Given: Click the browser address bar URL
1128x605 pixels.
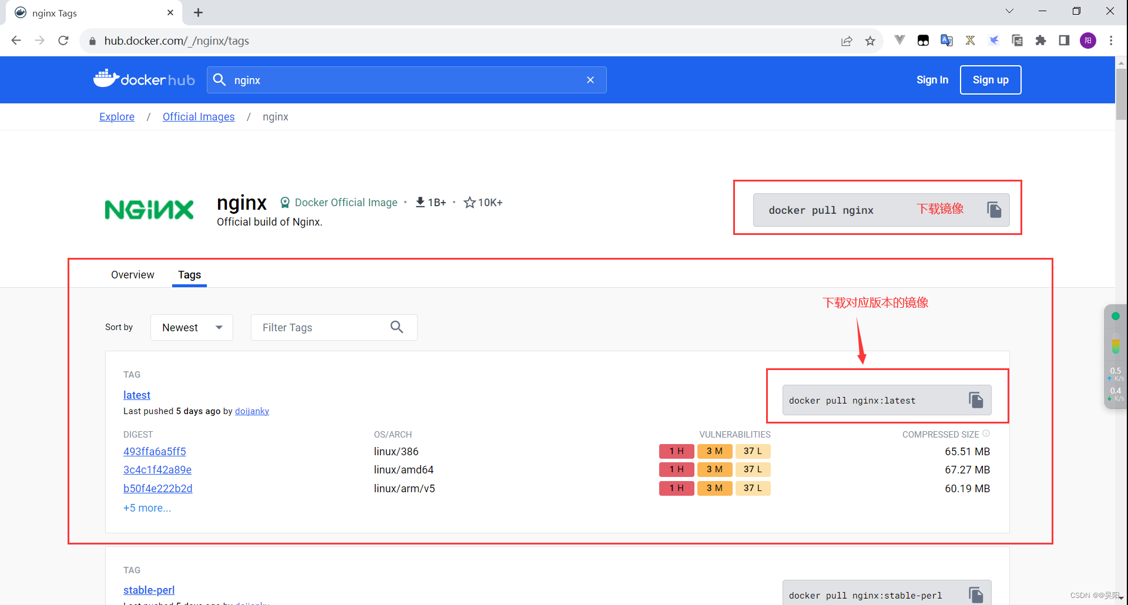Looking at the screenshot, I should 177,41.
